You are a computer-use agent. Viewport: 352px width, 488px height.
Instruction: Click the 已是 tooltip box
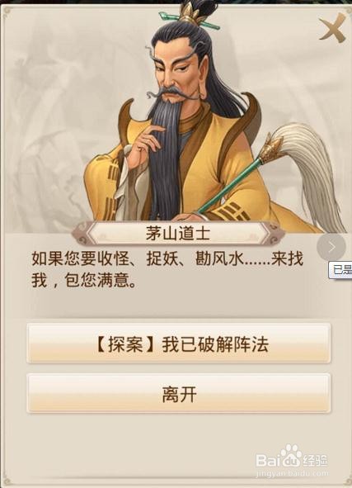(x=340, y=270)
